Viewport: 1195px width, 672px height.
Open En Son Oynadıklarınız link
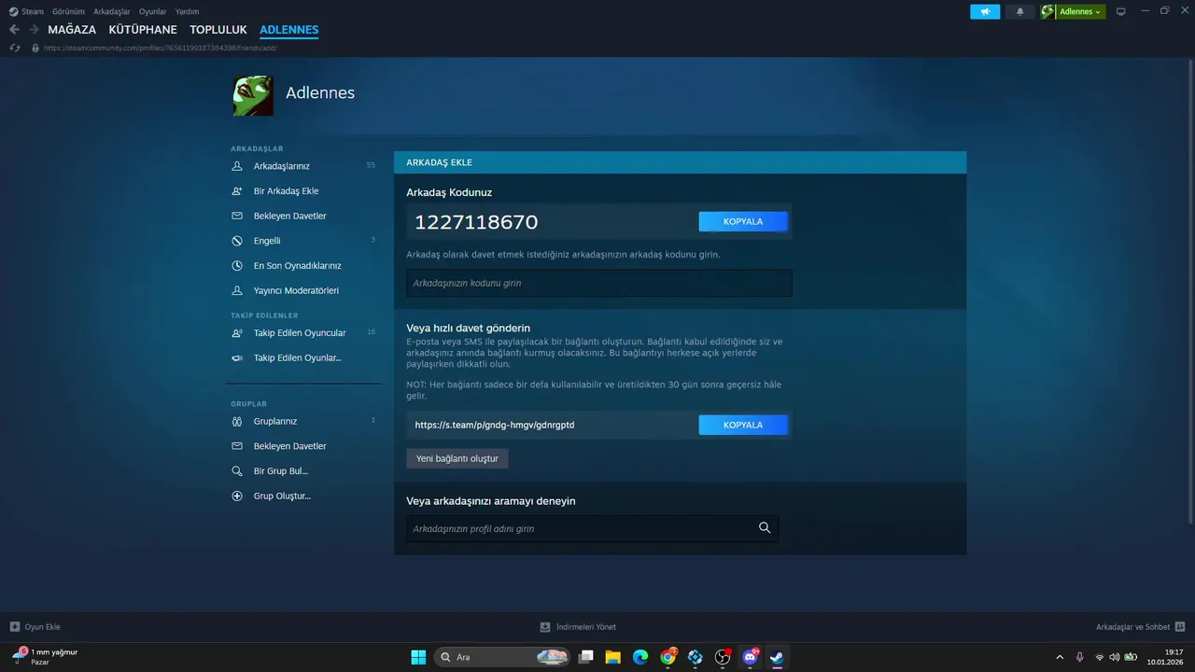coord(298,265)
